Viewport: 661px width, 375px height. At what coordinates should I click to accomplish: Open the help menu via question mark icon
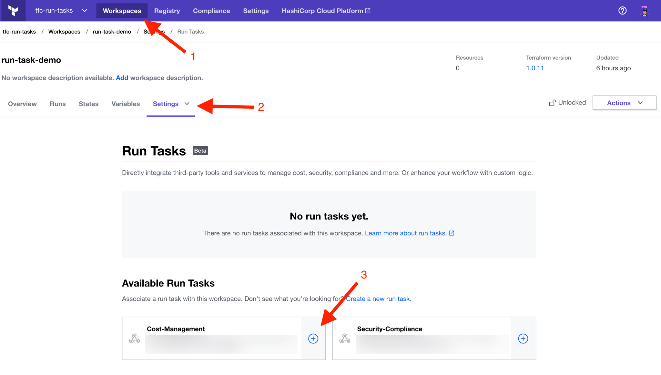coord(622,11)
